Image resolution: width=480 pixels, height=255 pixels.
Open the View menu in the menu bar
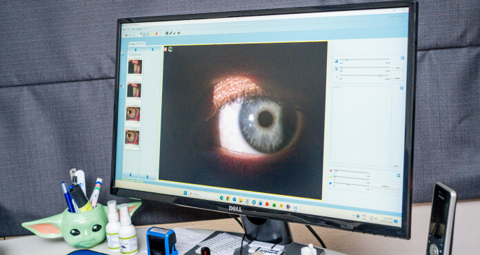[133, 30]
